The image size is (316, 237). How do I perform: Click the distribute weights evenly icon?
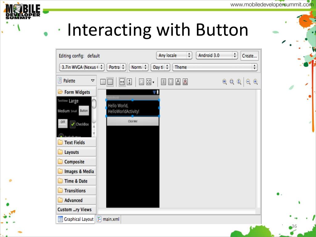pos(164,82)
